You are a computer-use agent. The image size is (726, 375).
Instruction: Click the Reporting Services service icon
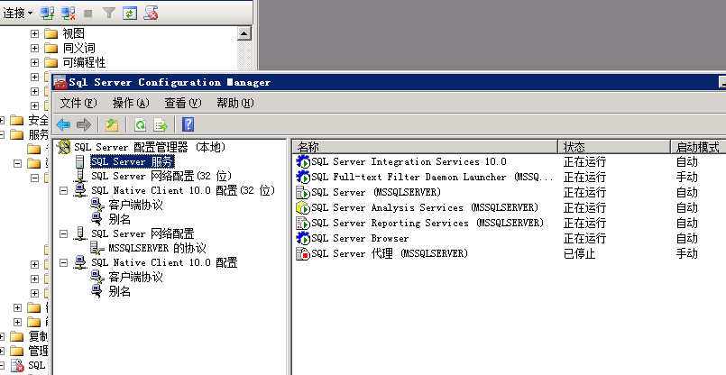pos(303,223)
